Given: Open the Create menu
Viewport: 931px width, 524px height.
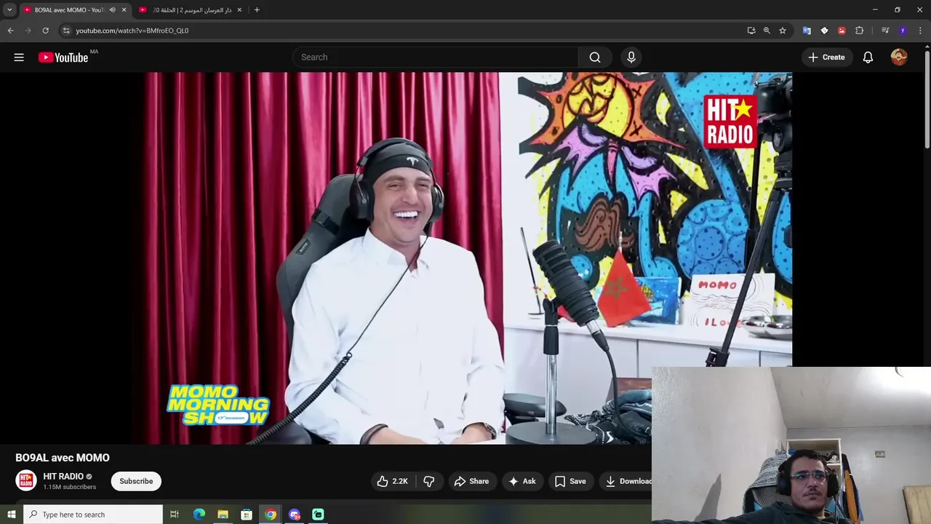Looking at the screenshot, I should [826, 57].
